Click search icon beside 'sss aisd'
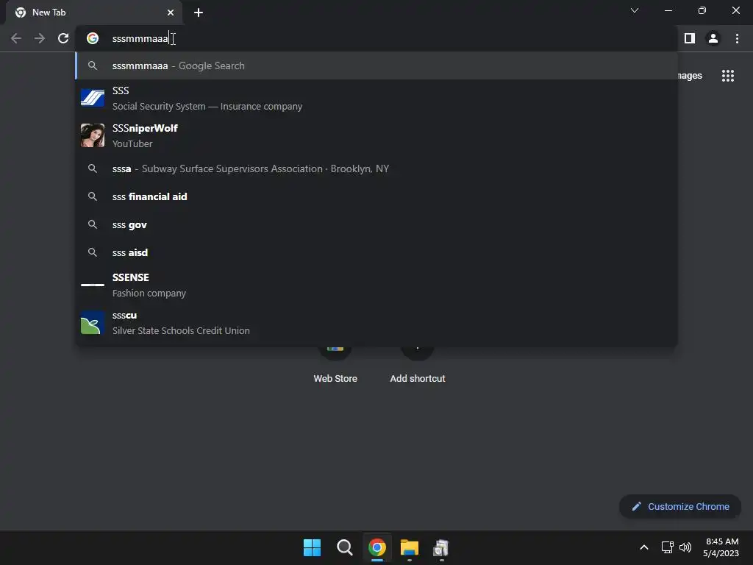753x565 pixels. pos(93,252)
